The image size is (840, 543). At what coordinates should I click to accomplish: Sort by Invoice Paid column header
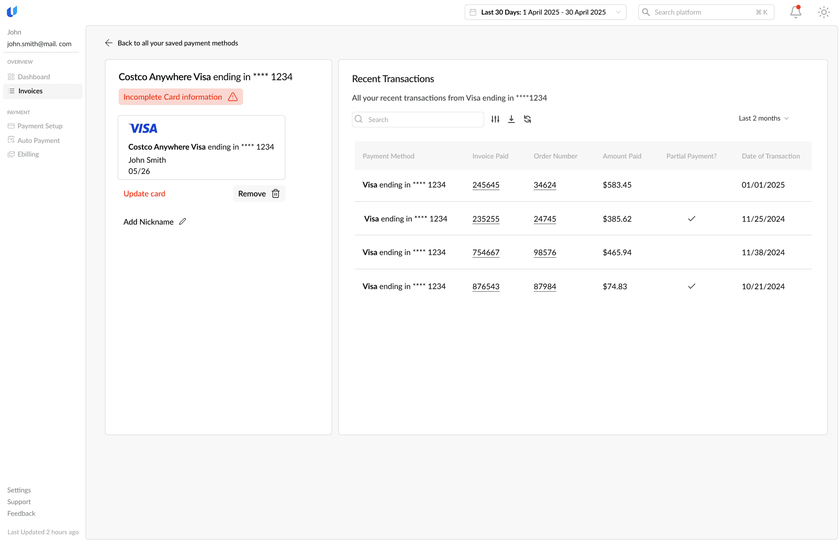pos(490,156)
